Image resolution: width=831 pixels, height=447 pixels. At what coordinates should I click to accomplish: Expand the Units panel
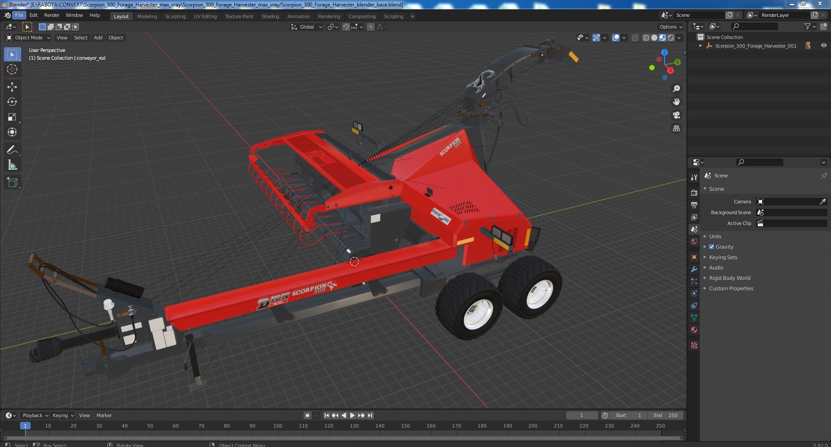(x=715, y=236)
